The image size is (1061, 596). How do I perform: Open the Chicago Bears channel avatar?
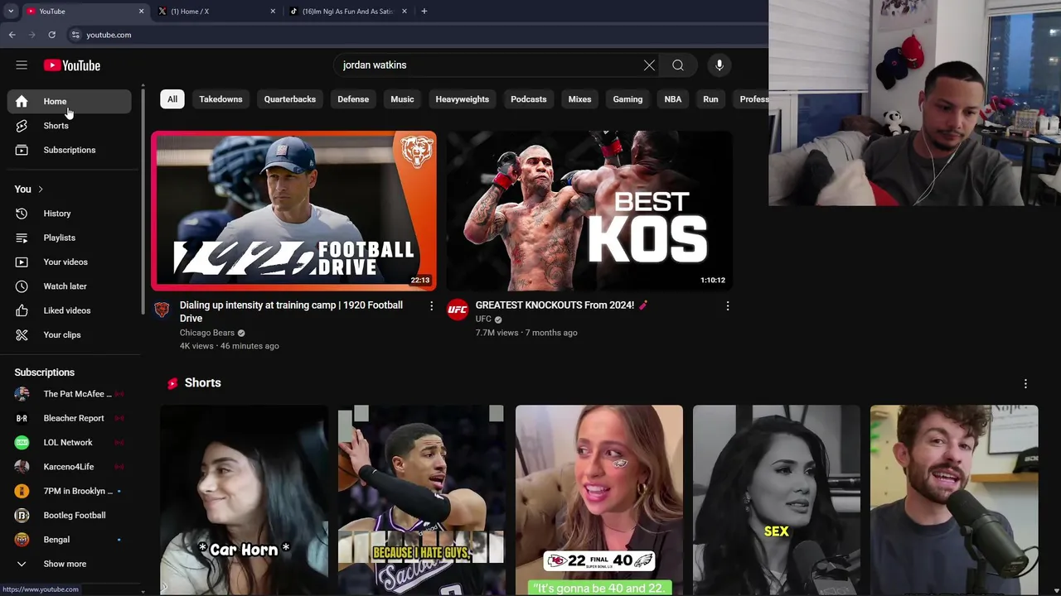(162, 310)
